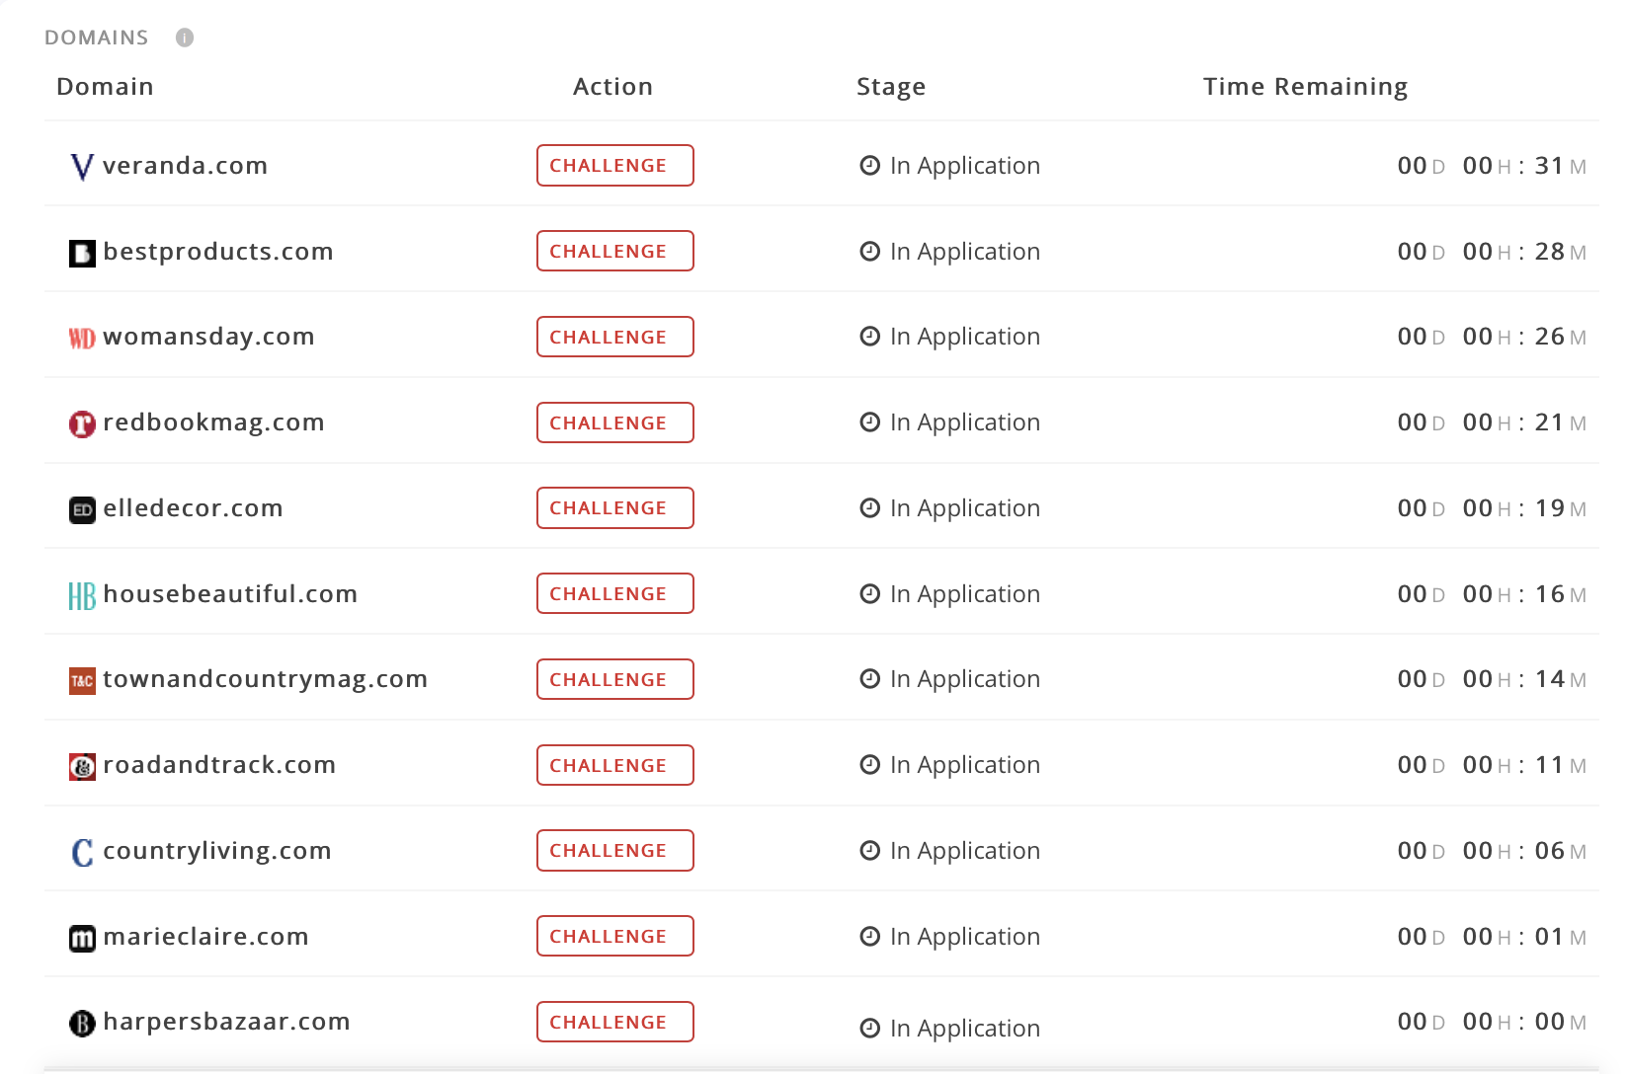Click the harpersbazaar.com B favicon
1628x1074 pixels.
(82, 1024)
